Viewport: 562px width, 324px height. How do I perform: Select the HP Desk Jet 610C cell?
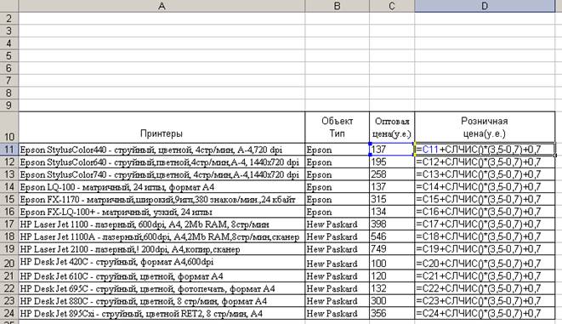click(x=162, y=276)
